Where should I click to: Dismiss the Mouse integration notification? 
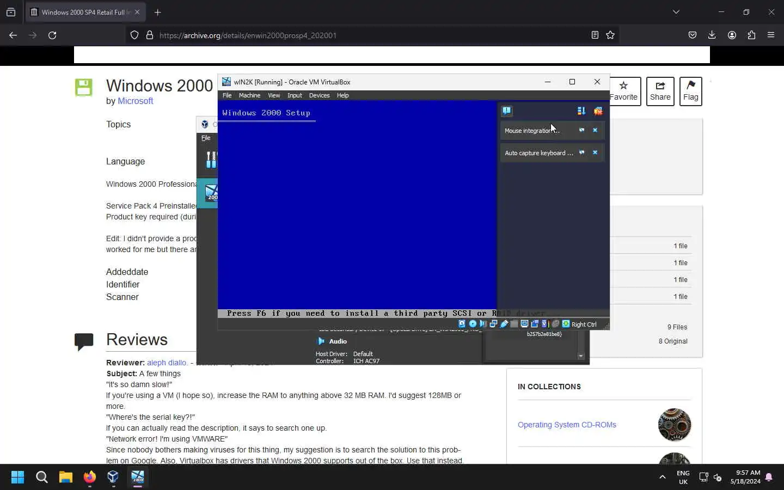(x=595, y=130)
